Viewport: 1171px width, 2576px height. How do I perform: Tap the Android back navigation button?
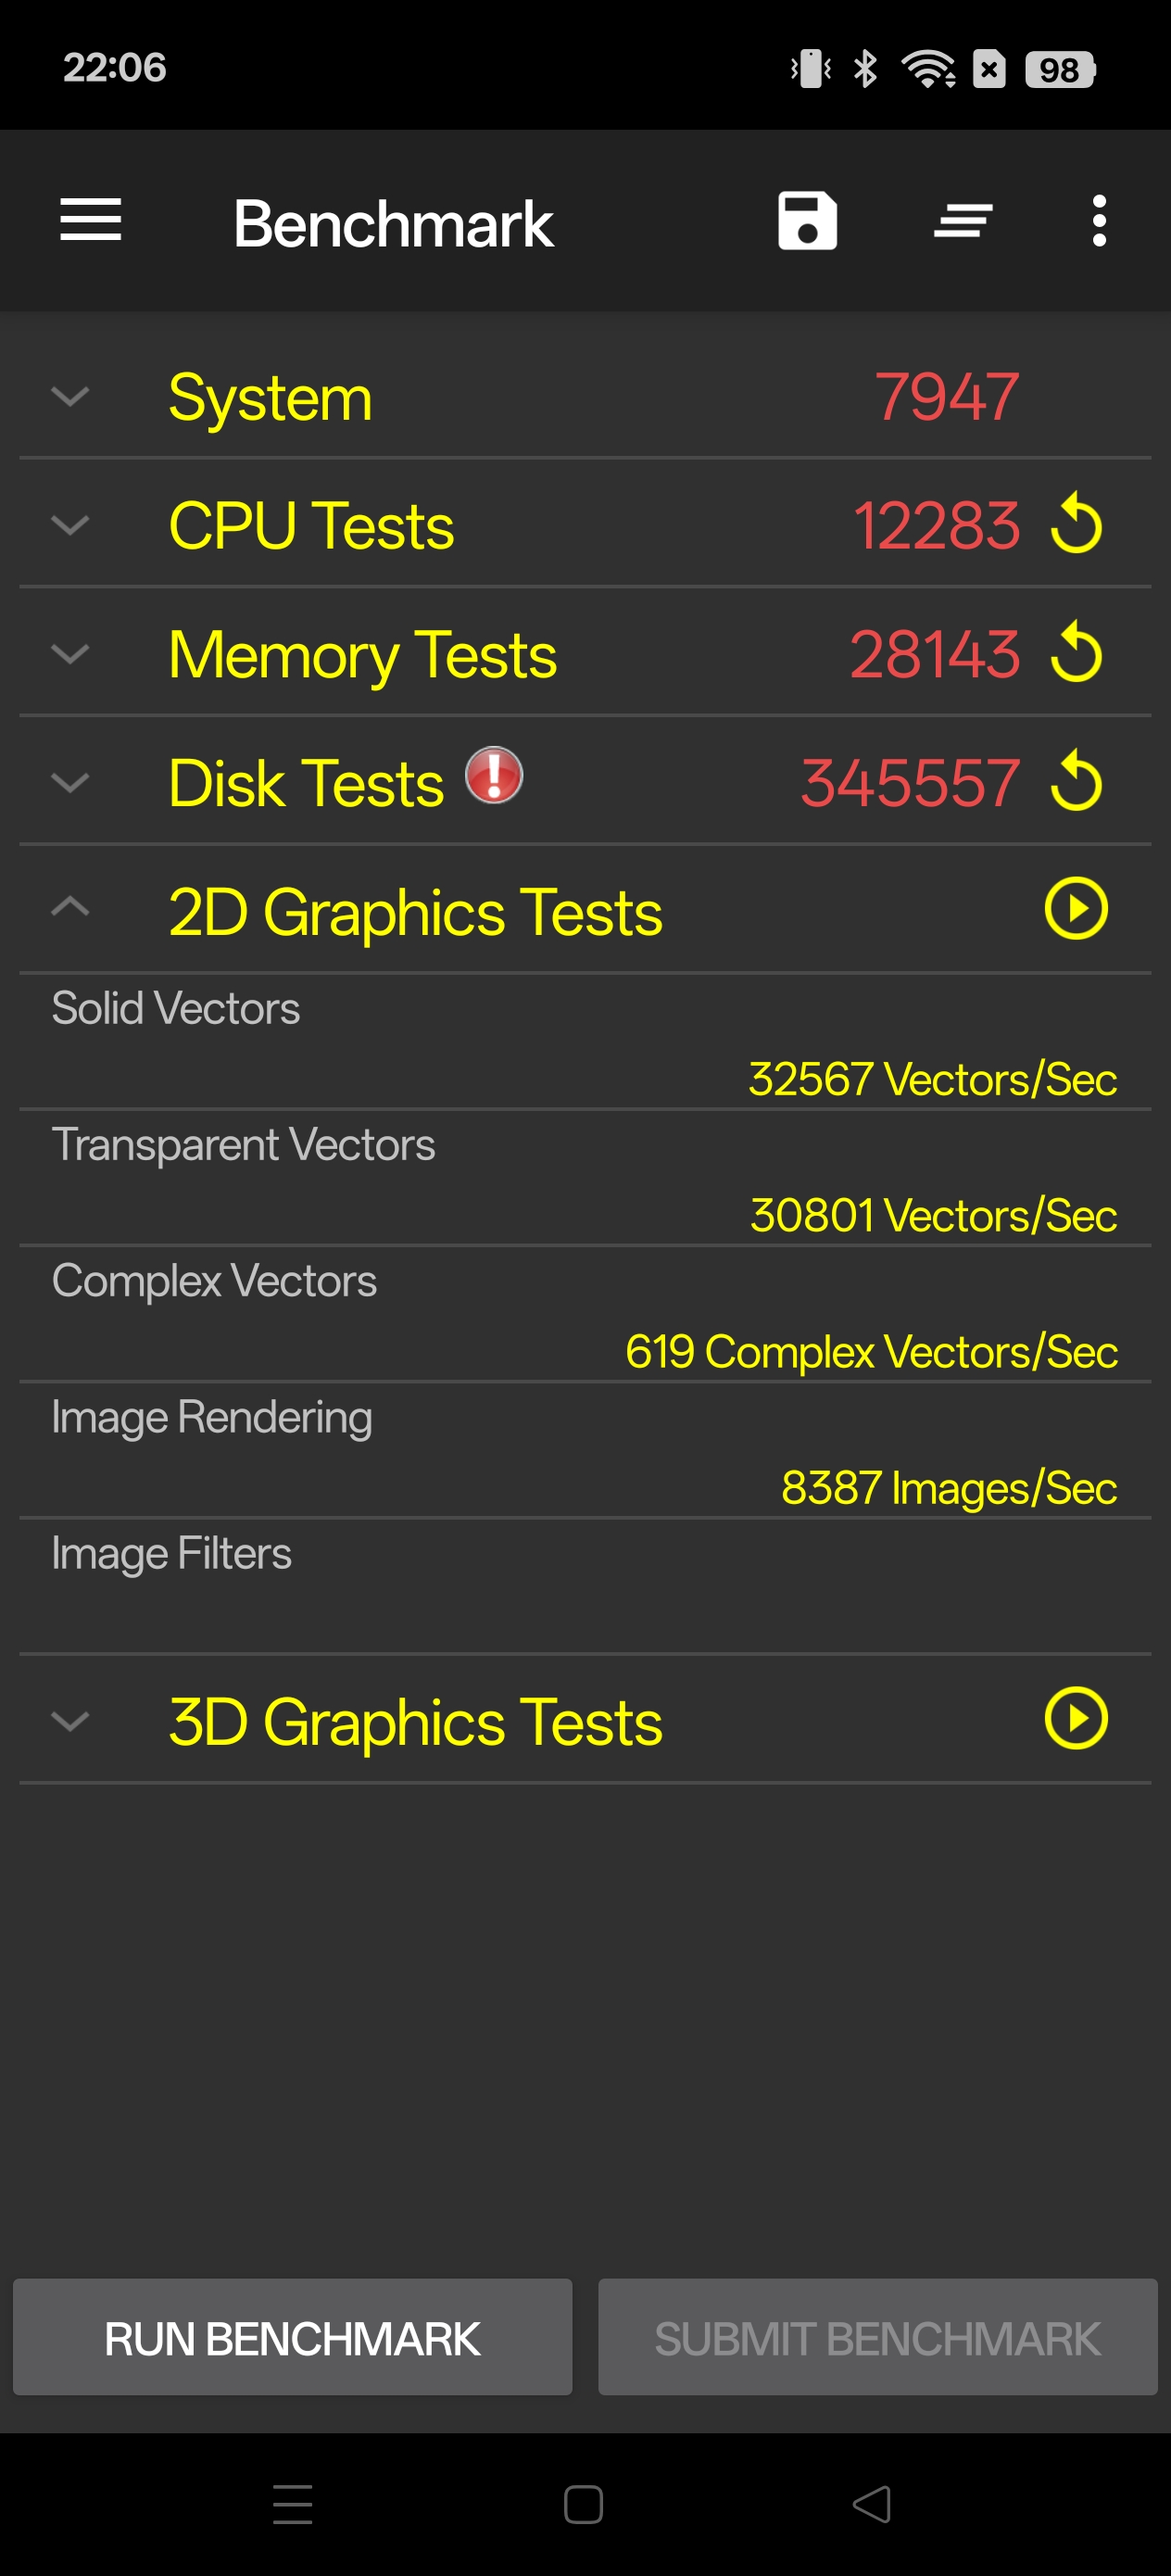871,2505
